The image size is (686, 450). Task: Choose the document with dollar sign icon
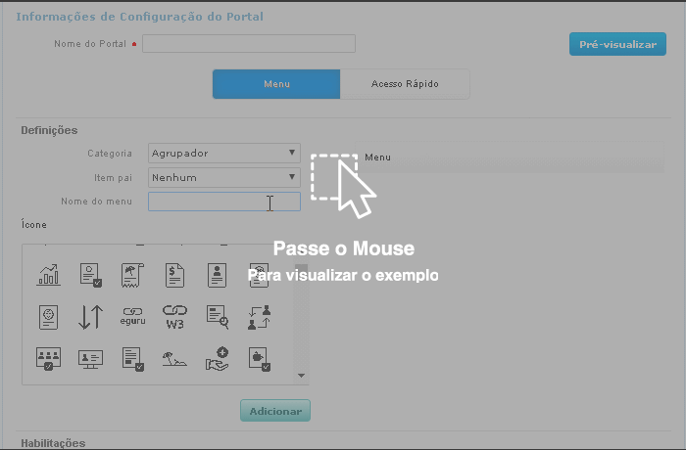[x=174, y=275]
